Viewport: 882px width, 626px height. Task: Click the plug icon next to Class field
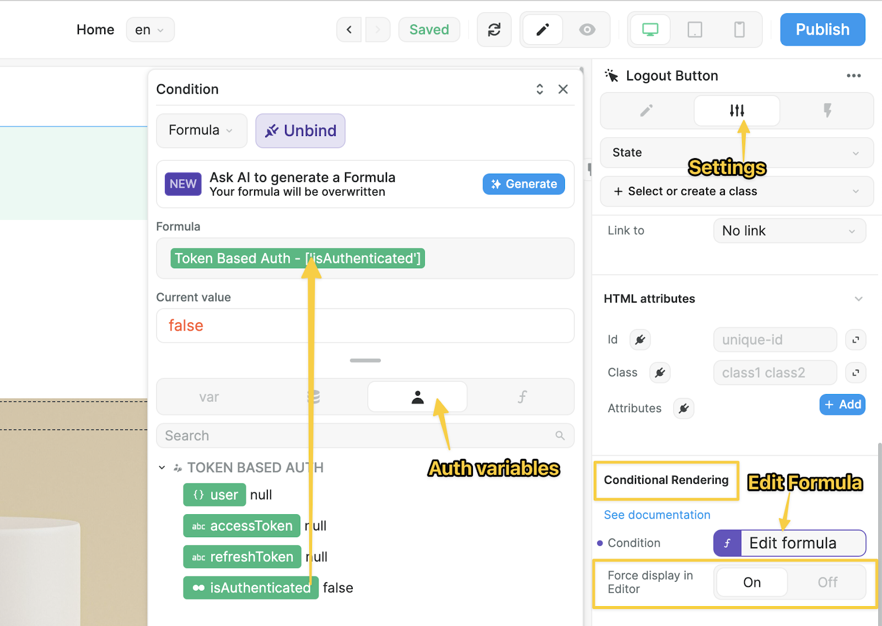[660, 373]
